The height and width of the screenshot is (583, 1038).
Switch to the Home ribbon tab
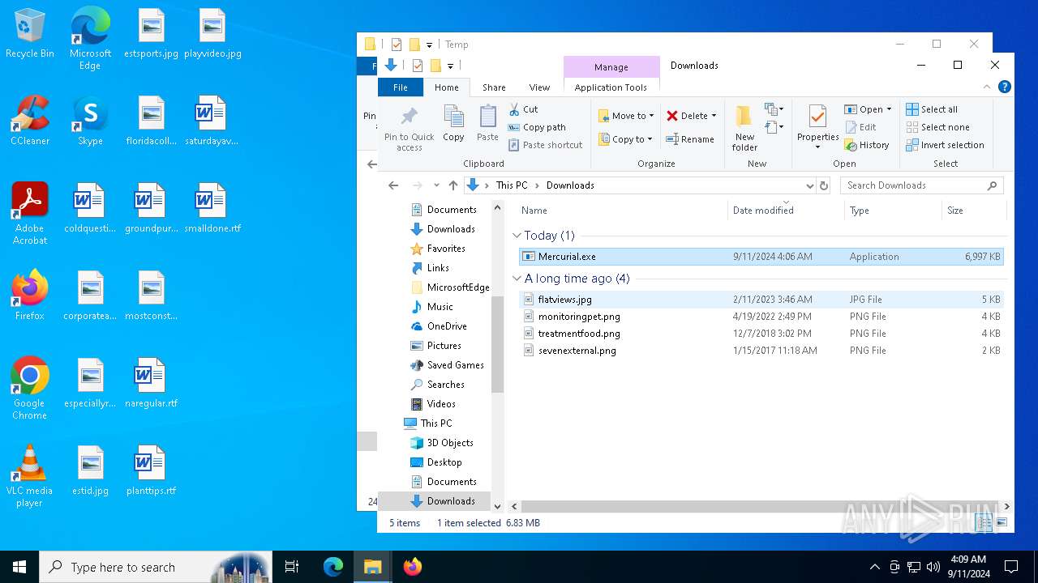(x=446, y=87)
